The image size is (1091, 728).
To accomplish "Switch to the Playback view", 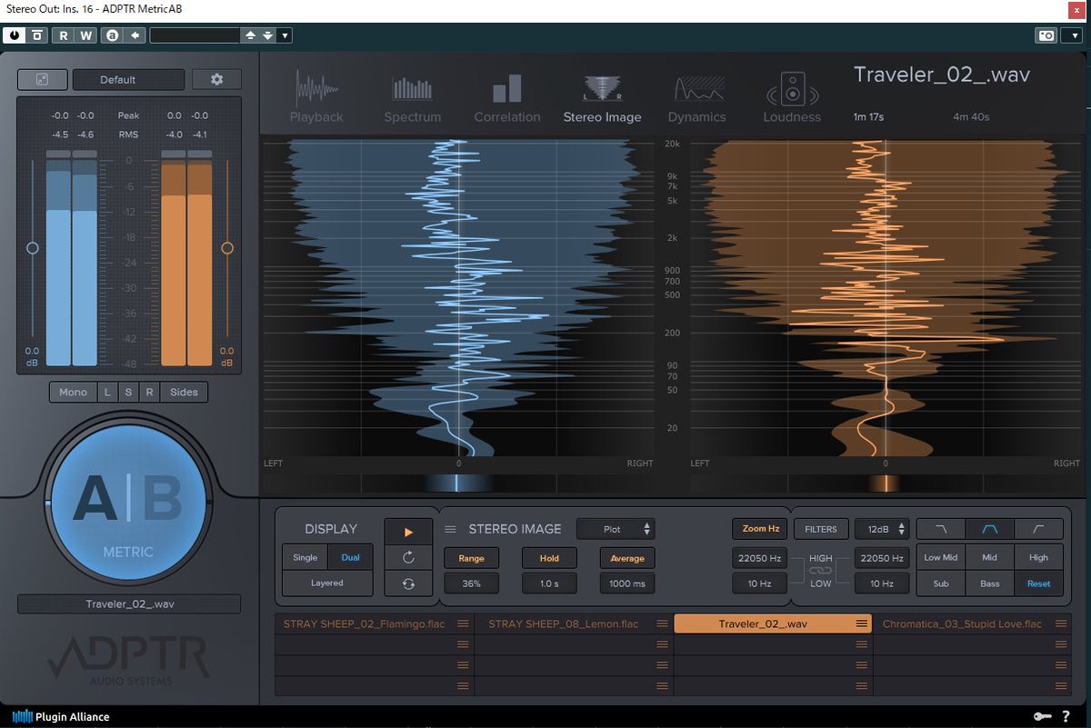I will 316,98.
